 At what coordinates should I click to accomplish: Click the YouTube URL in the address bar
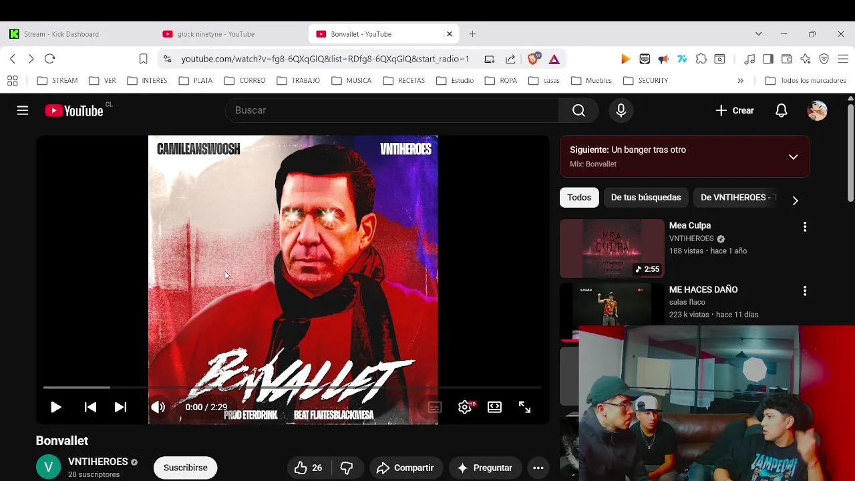(325, 59)
